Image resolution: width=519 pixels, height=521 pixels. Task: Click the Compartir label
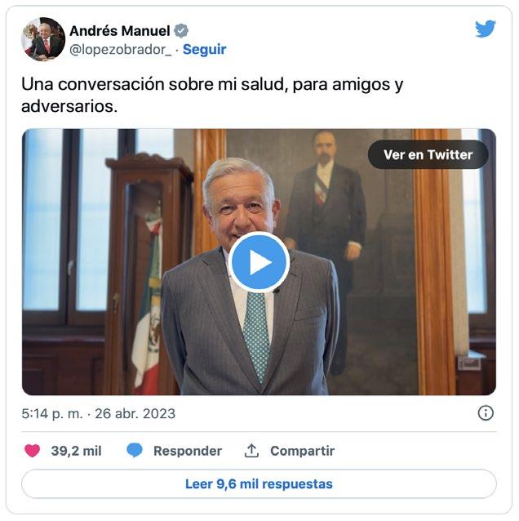(x=302, y=451)
